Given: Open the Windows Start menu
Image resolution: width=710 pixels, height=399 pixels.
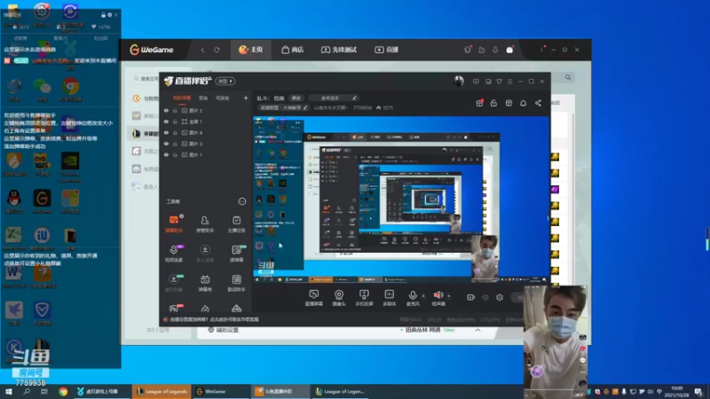Looking at the screenshot, I should [8, 391].
